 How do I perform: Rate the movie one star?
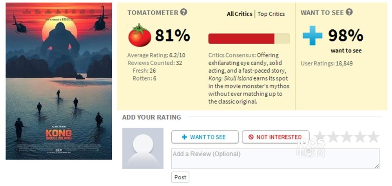click(x=319, y=137)
